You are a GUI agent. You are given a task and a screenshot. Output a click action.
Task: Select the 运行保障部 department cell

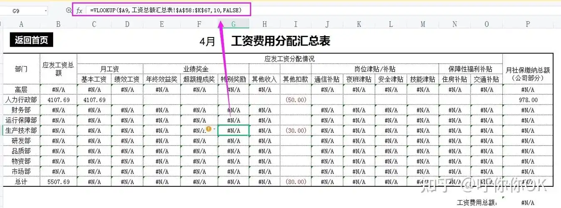(x=21, y=120)
